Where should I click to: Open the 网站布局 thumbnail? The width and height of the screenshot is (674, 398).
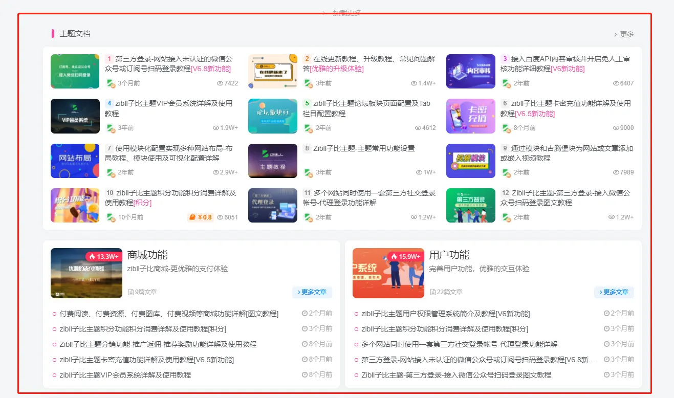[x=75, y=161]
